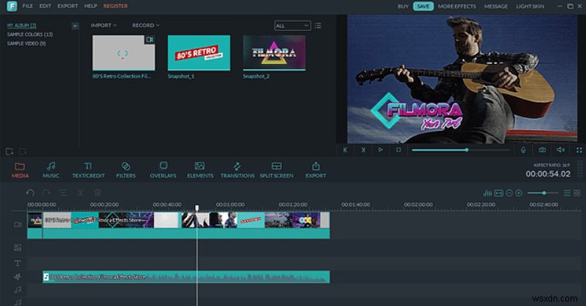Open the audio mixer icon
Viewport: 586px width, 306px height.
pos(487,193)
